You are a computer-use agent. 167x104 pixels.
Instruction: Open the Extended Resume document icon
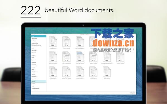(x=53, y=57)
